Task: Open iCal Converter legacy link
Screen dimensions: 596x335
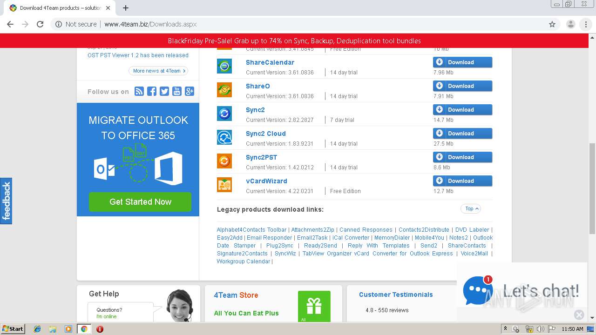Action: click(351, 238)
